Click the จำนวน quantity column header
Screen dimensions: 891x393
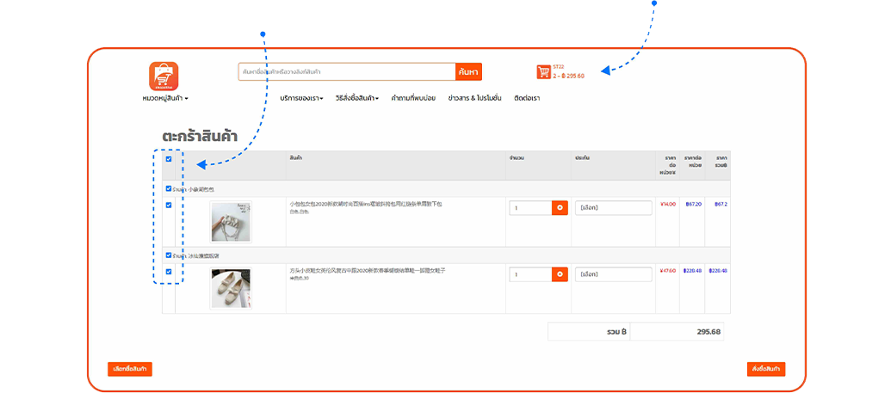[517, 157]
